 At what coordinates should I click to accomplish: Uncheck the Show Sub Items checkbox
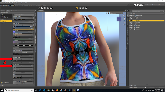pyautogui.click(x=1, y=83)
